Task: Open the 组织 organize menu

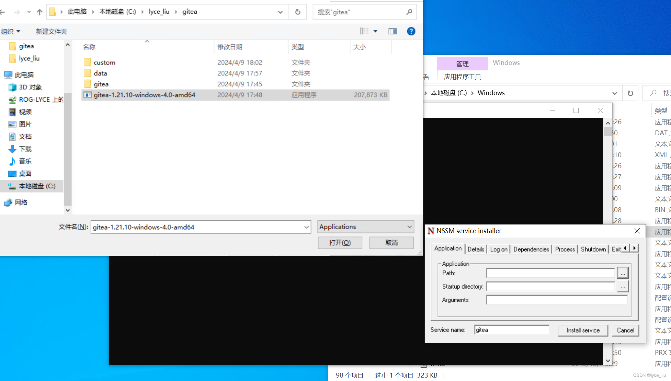Action: [11, 32]
